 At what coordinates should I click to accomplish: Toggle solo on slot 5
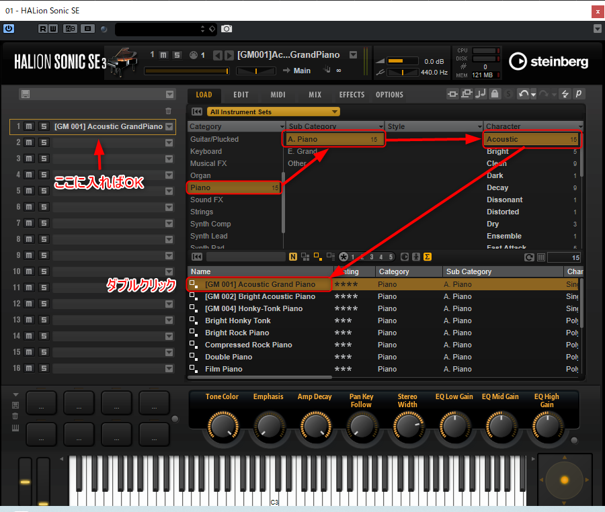click(x=44, y=191)
